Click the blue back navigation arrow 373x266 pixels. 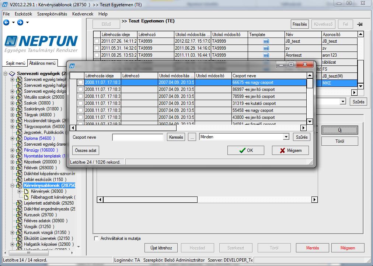6,22
